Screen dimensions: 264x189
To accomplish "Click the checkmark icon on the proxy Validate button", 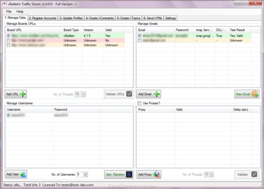I will click(x=254, y=174).
